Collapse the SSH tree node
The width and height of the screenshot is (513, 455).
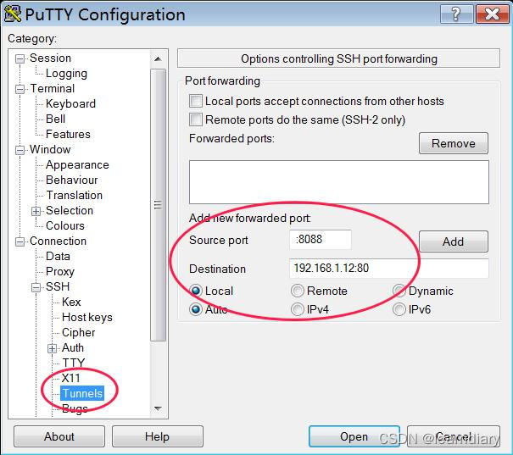[x=36, y=287]
